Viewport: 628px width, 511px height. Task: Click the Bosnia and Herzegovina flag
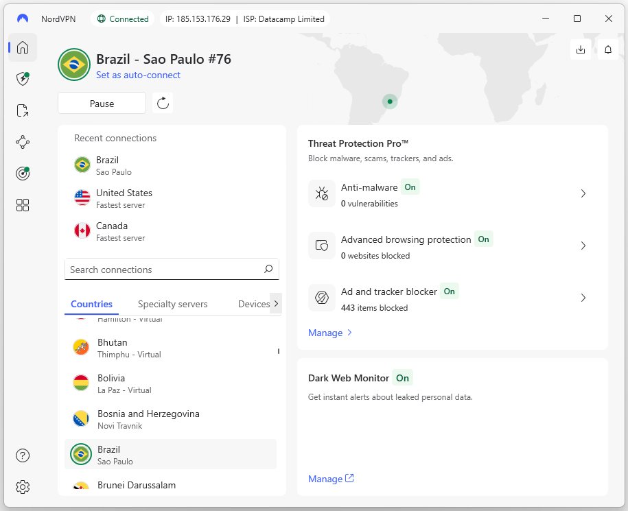[81, 418]
